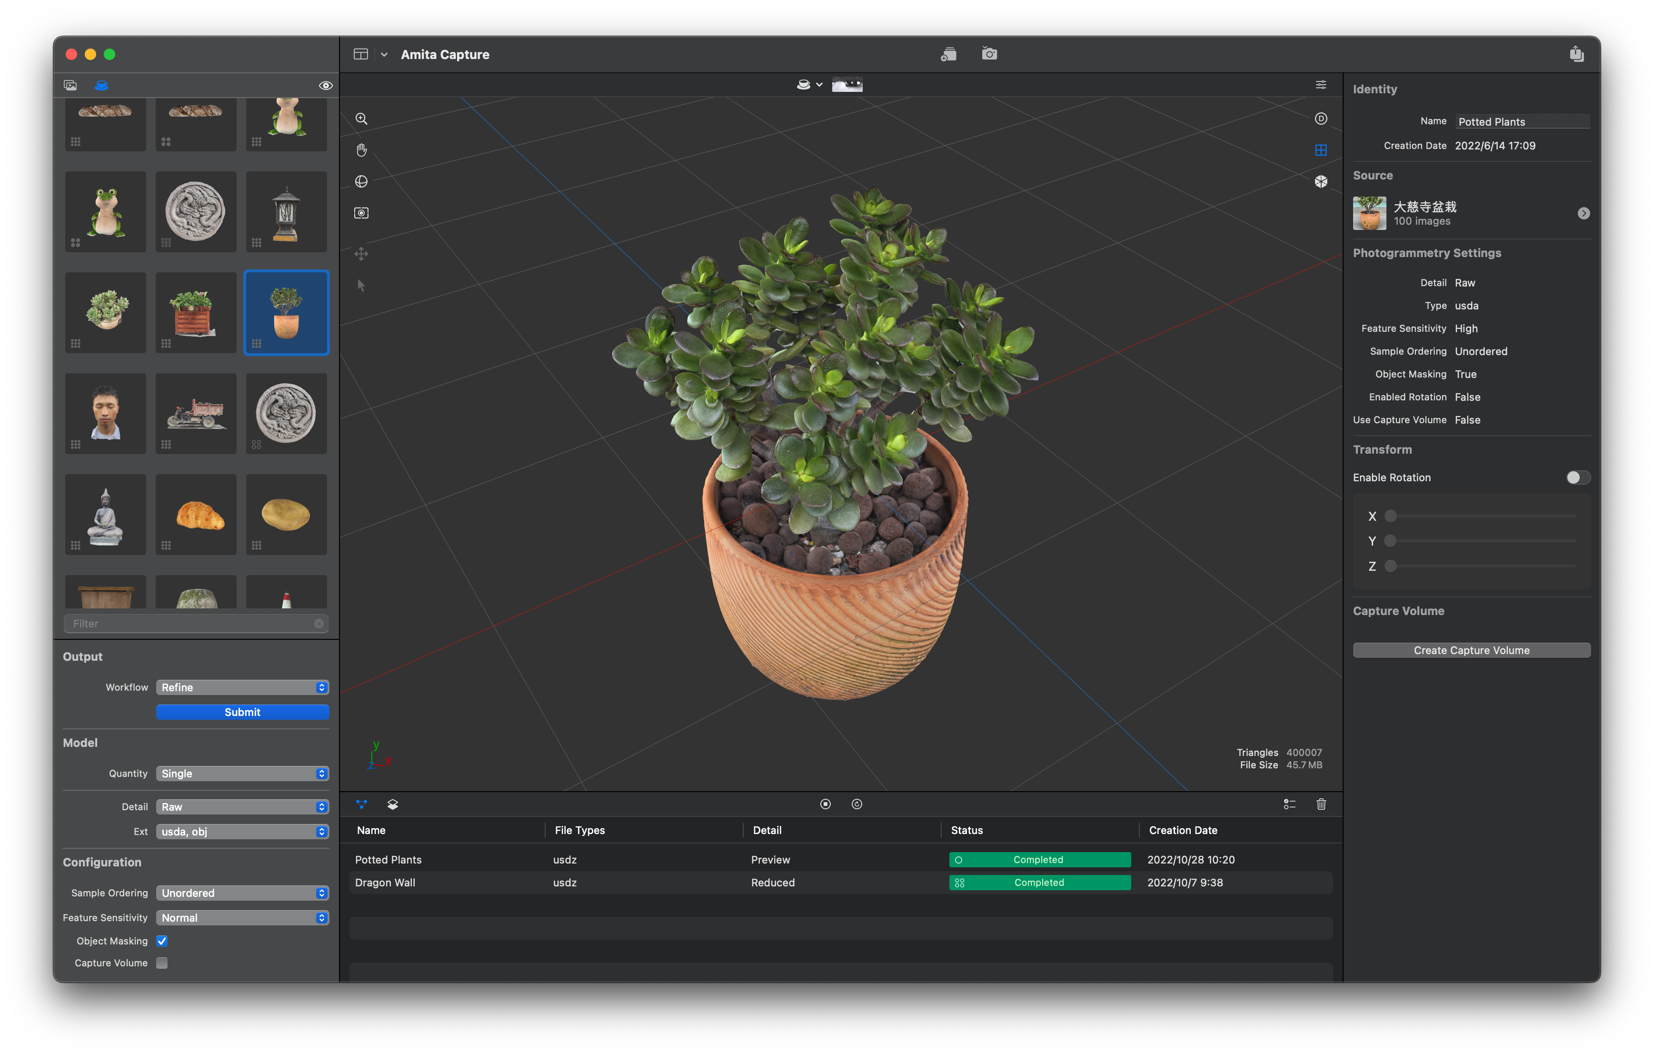Switch to the blue models tab in sidebar
The width and height of the screenshot is (1654, 1053).
point(101,85)
